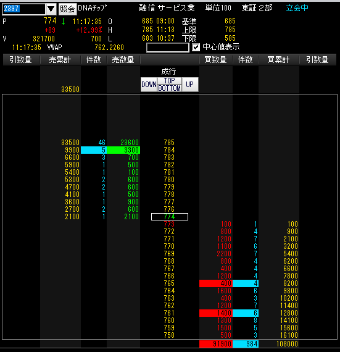Click buy quantity 2200 at 769
This screenshot has height=352, width=340.
[224, 254]
